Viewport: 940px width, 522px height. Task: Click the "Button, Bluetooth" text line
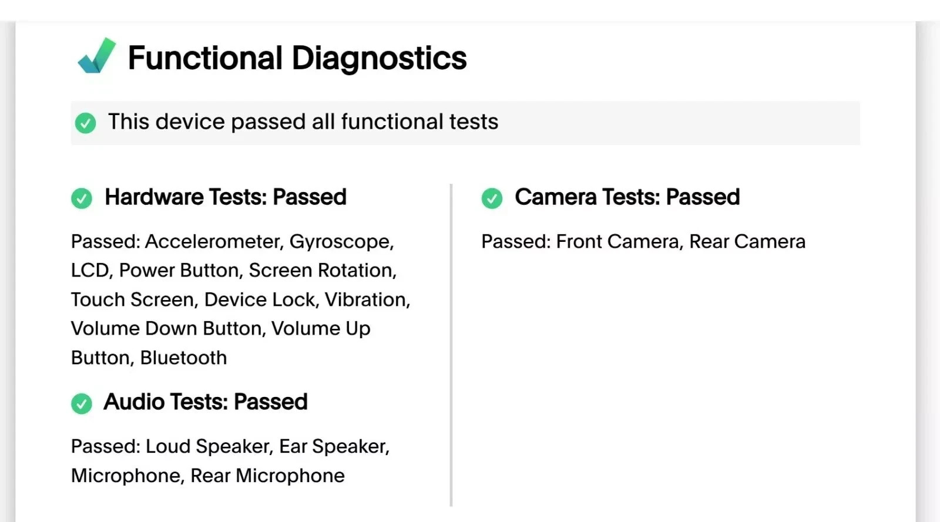(x=149, y=358)
